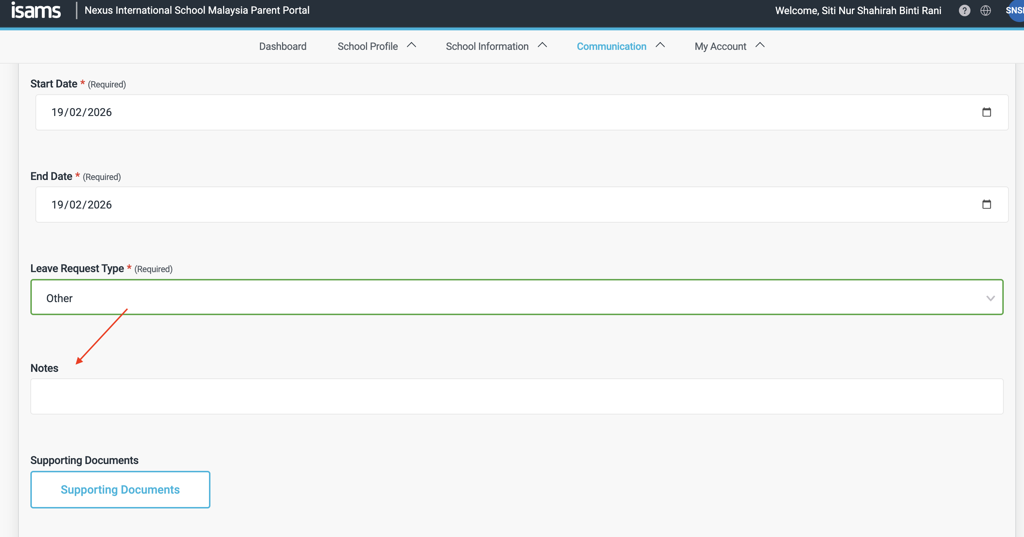
Task: Open the SNS user avatar
Action: (1015, 11)
